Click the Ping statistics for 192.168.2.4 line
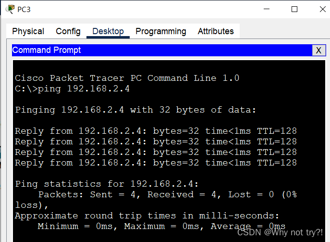 107,184
